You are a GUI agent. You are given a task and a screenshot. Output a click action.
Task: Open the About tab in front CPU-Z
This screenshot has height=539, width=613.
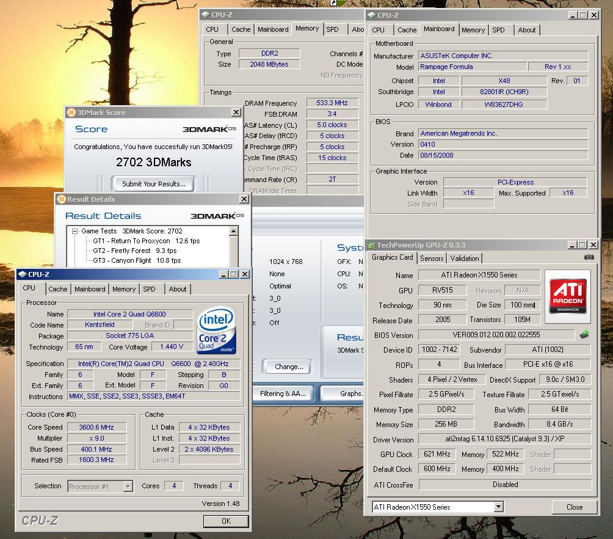pyautogui.click(x=178, y=289)
